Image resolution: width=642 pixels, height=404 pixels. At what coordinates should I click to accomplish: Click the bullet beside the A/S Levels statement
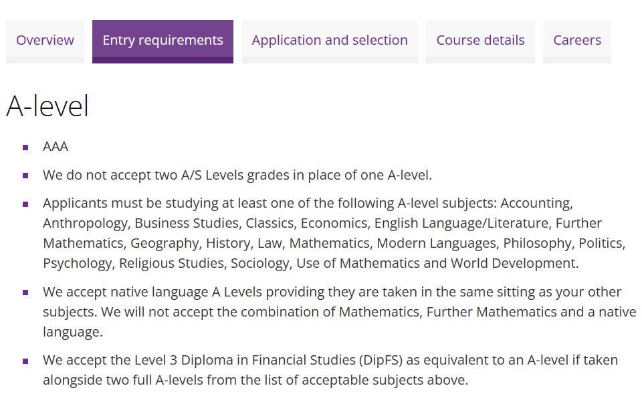pos(25,176)
